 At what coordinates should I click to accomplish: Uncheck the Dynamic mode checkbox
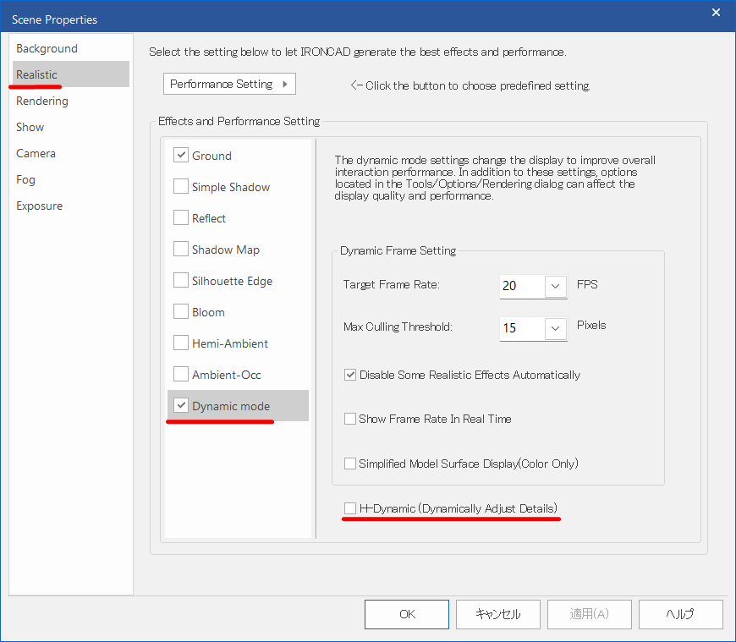(x=181, y=405)
